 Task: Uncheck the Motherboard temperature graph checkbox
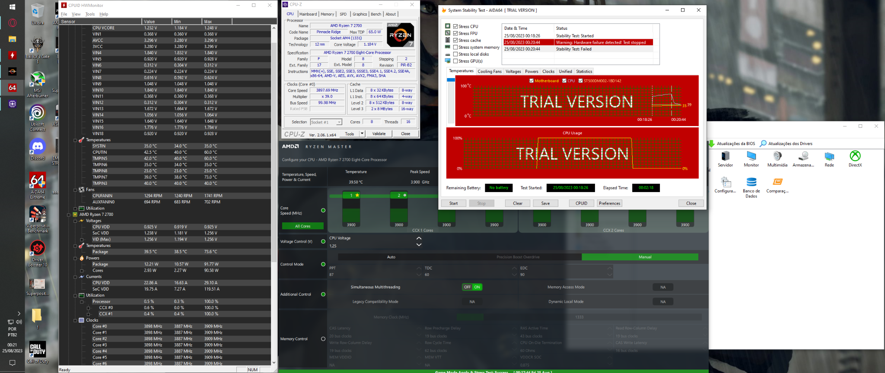532,81
